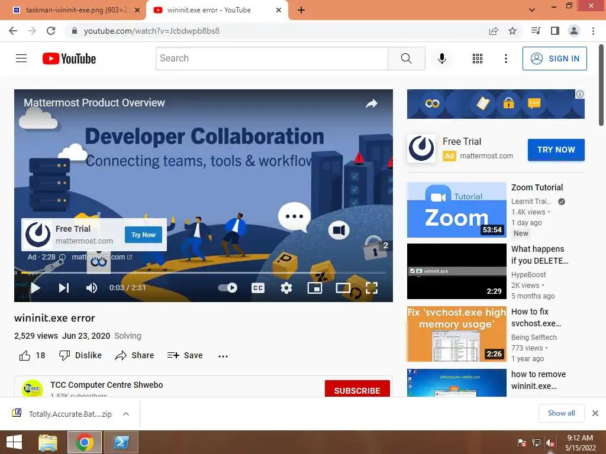Click the address bar URL
Viewport: 606px width, 454px height.
(x=151, y=31)
